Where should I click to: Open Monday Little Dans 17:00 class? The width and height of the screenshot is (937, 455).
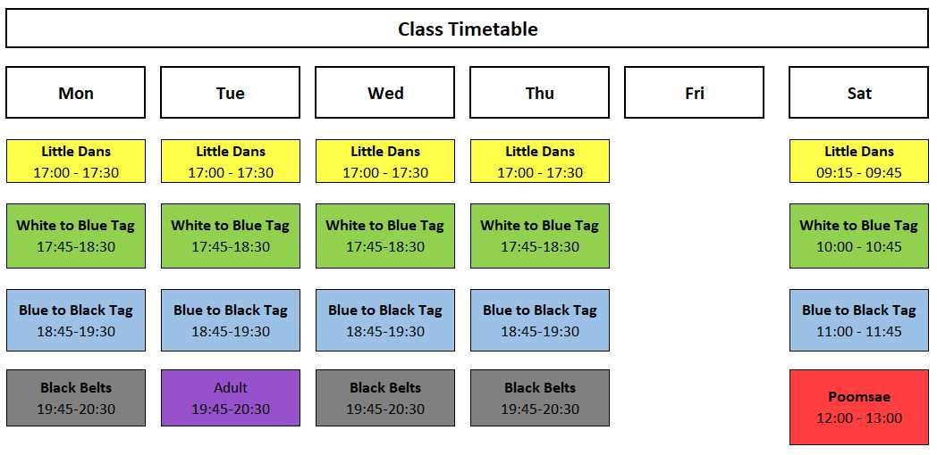tap(76, 161)
